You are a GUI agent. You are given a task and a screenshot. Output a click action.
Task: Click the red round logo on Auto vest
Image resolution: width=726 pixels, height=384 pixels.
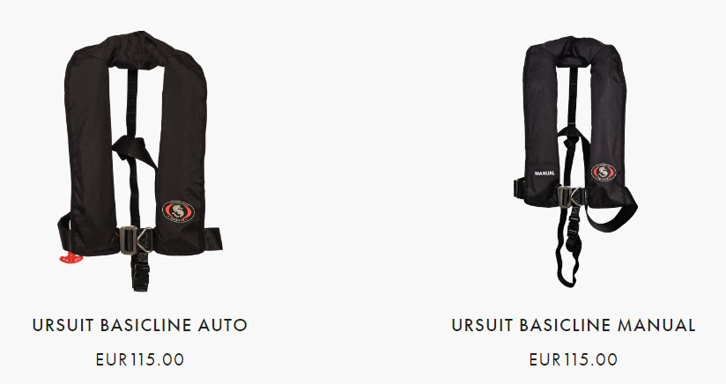click(x=178, y=211)
